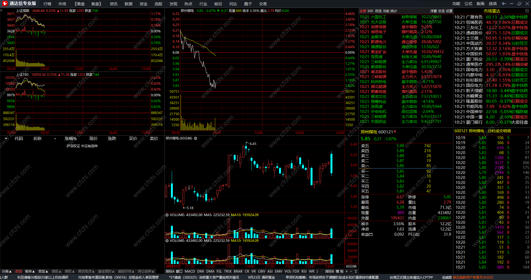The width and height of the screenshot is (531, 280).
Task: Click the 卖价 column header
Action: pyautogui.click(x=154, y=138)
